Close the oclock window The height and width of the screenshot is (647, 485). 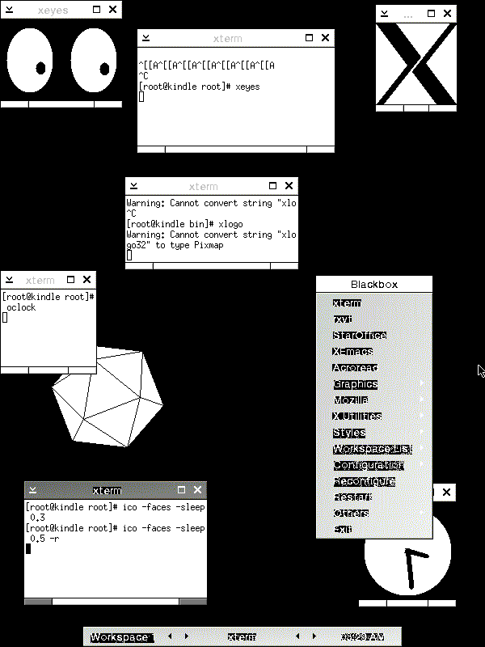tap(446, 492)
